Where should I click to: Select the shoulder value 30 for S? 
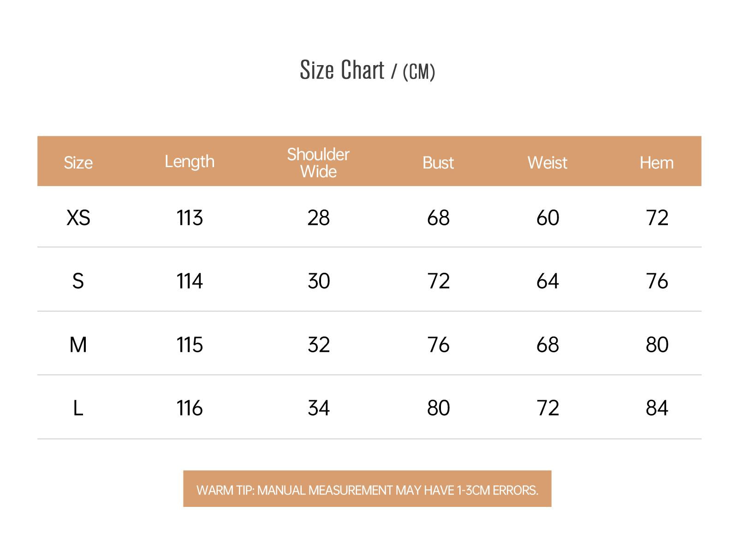[319, 281]
